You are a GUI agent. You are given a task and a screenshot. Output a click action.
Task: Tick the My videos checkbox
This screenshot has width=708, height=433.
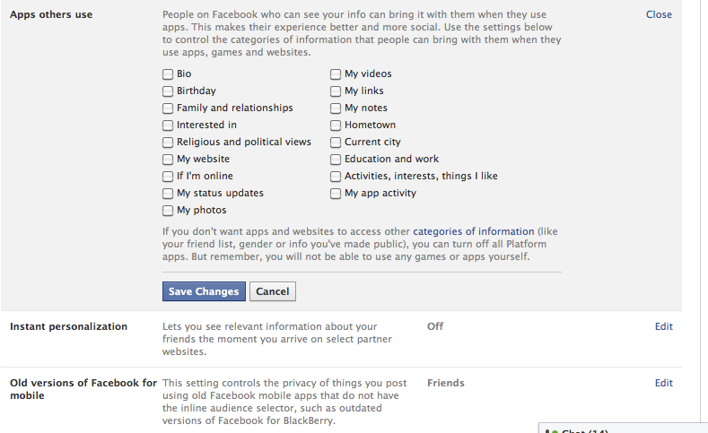click(336, 74)
